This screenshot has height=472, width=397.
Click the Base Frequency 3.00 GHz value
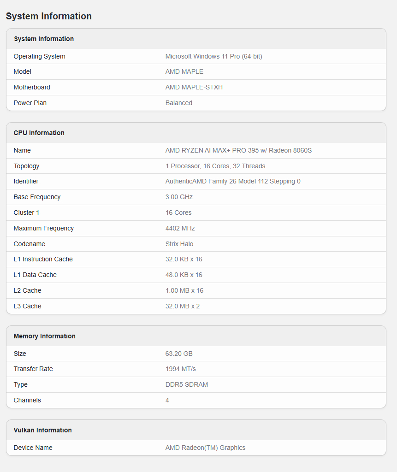pyautogui.click(x=179, y=197)
